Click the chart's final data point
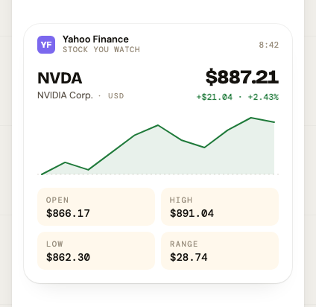This screenshot has height=307, width=316. click(x=274, y=122)
